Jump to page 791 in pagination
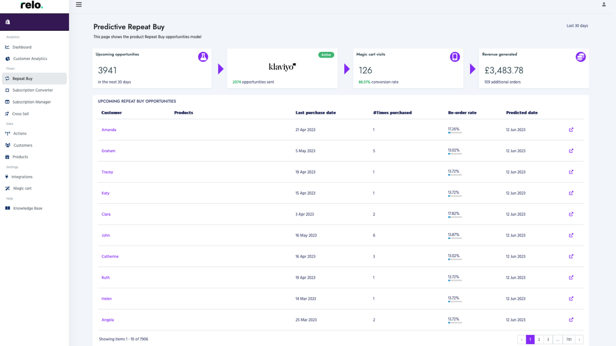The image size is (616, 346). pyautogui.click(x=569, y=339)
